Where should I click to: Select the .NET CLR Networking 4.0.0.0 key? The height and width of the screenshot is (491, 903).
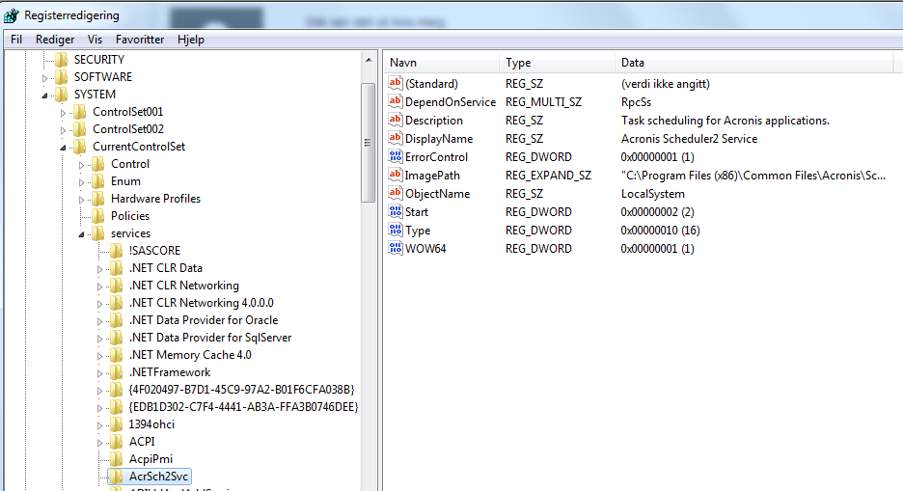click(201, 303)
